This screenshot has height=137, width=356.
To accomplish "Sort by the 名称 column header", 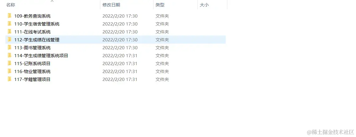I will click(x=11, y=5).
